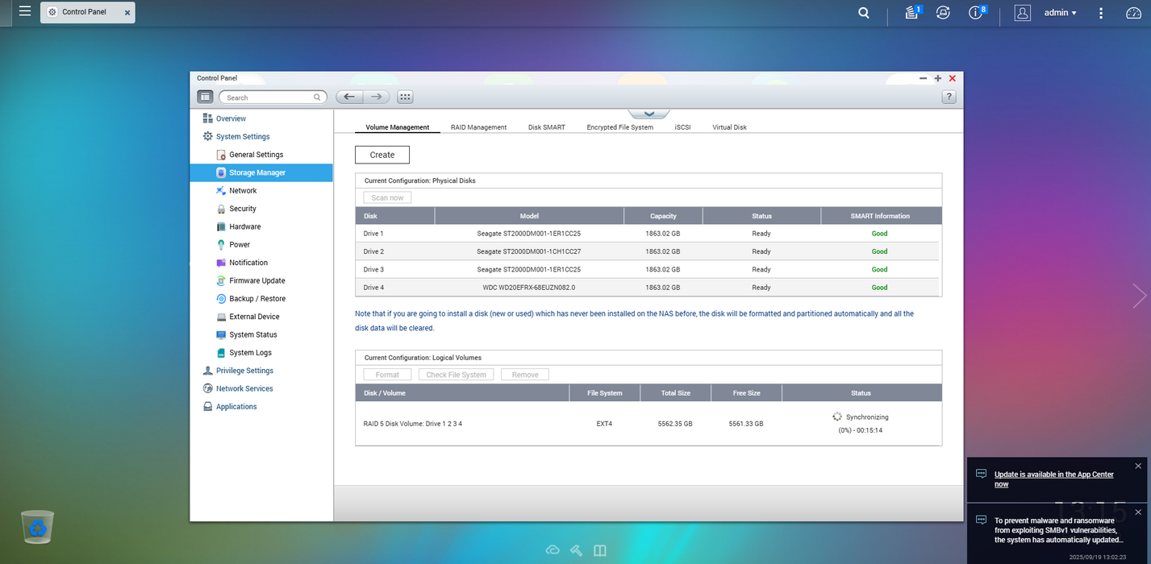
Task: Click the Remove button
Action: pos(525,375)
